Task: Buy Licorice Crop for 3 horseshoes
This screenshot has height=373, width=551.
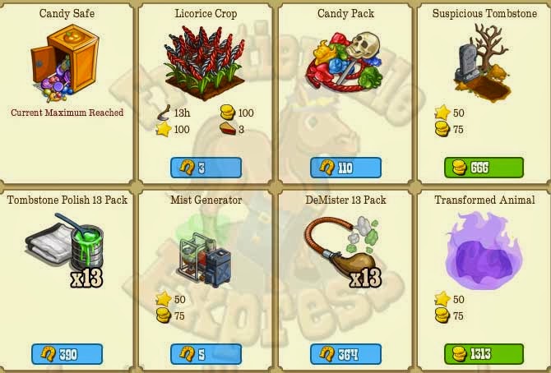Action: click(206, 168)
